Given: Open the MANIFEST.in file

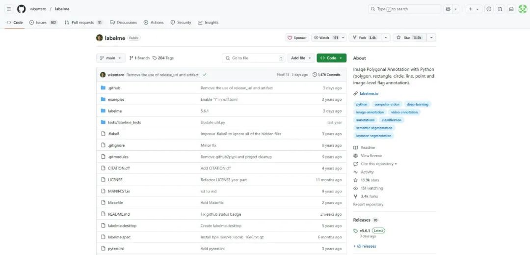Looking at the screenshot, I should tap(119, 192).
